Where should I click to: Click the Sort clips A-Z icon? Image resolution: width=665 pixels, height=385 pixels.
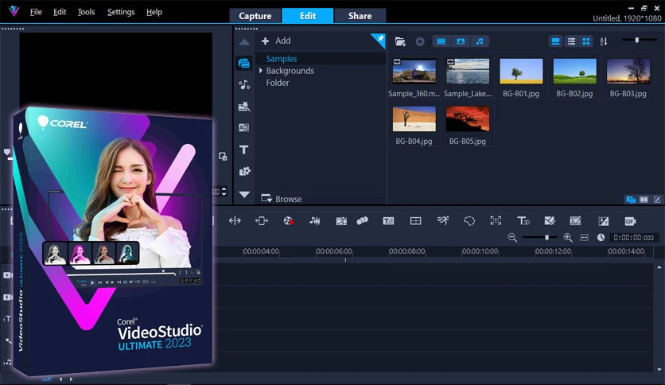pos(603,41)
